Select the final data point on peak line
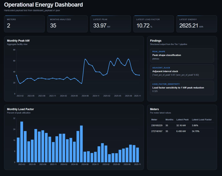 [139, 75]
